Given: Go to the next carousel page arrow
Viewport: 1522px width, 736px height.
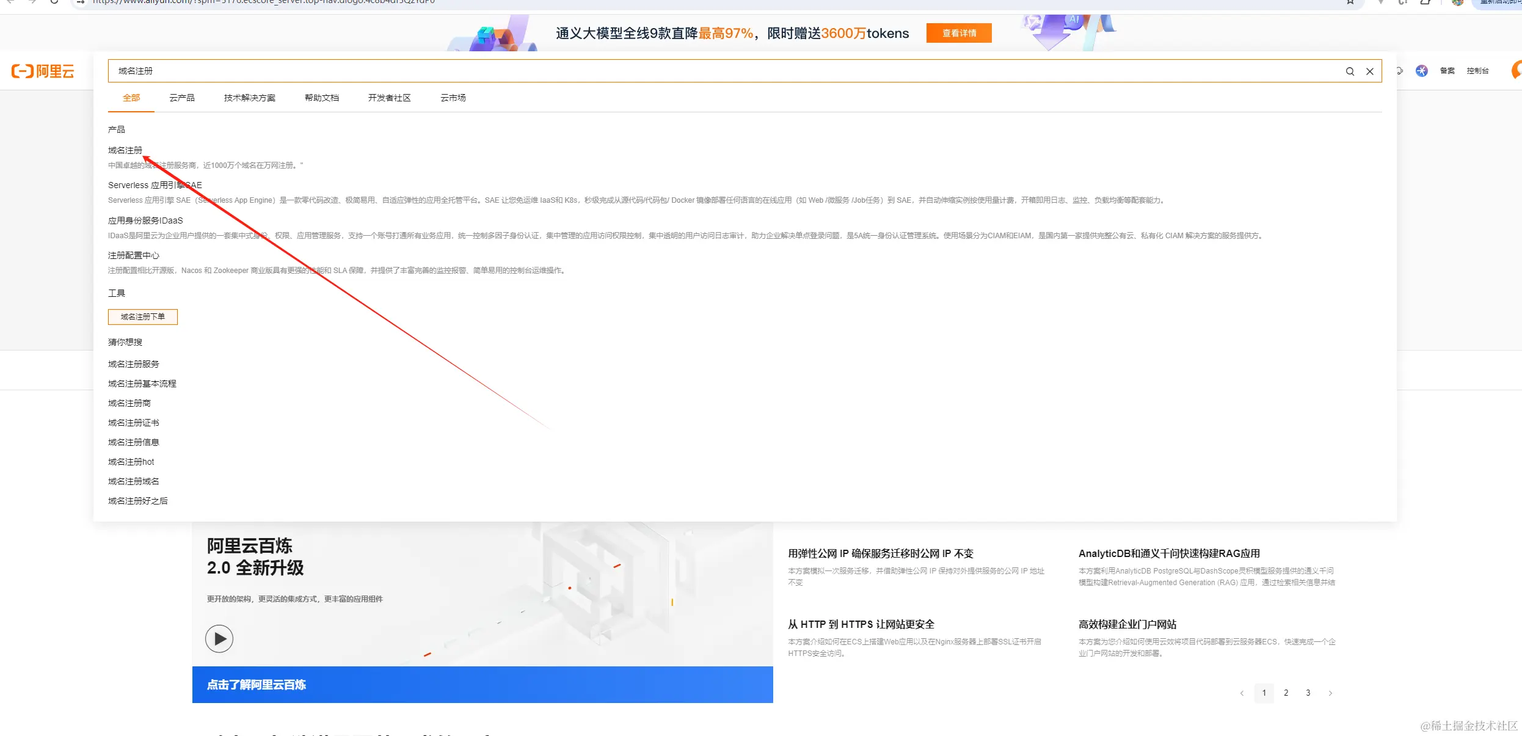Looking at the screenshot, I should 1330,693.
